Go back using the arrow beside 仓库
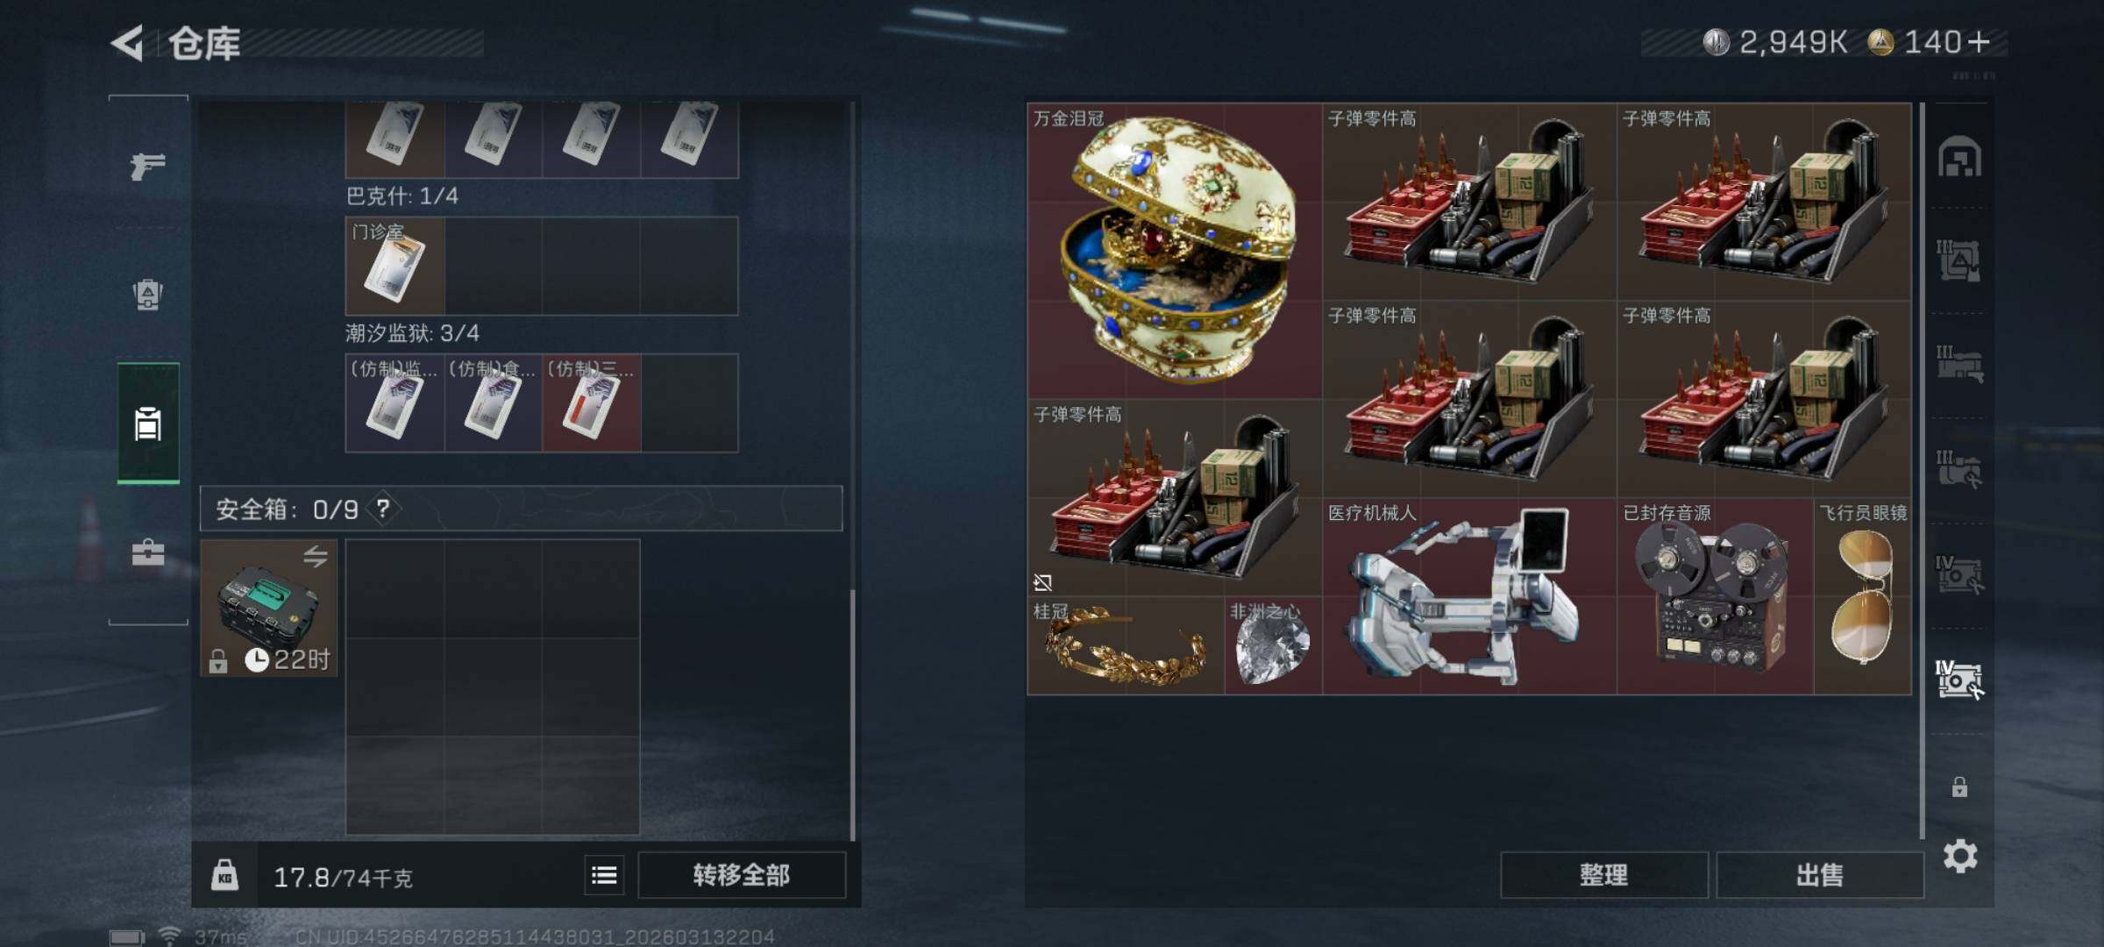This screenshot has width=2104, height=947. point(127,43)
